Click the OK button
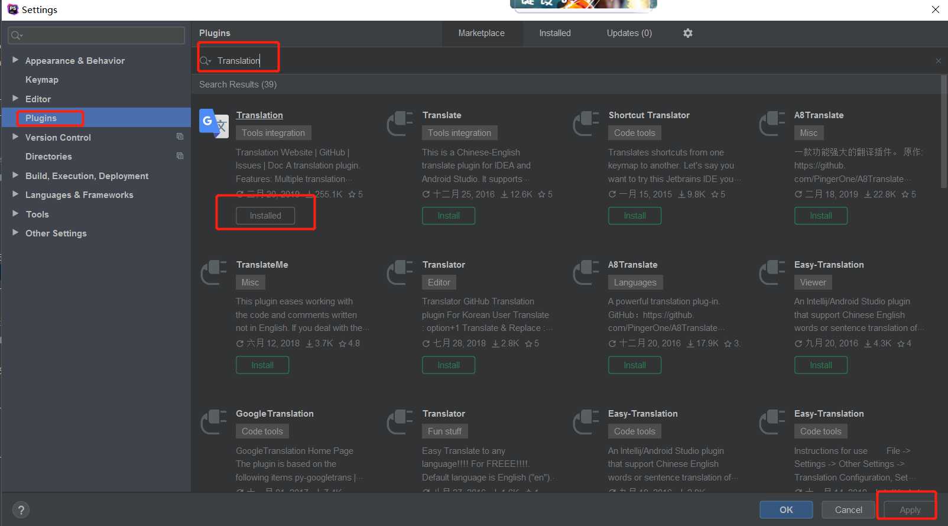 click(786, 510)
